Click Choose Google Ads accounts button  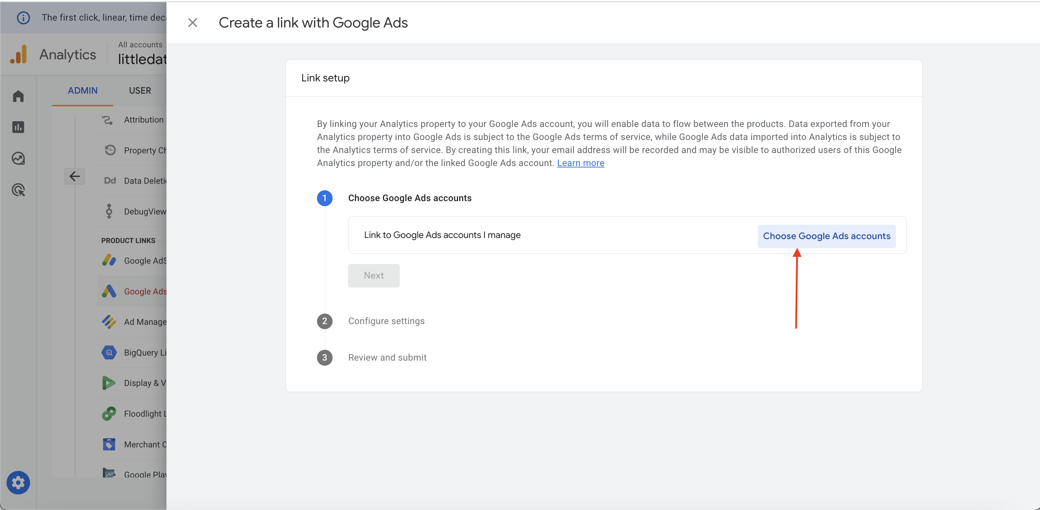pyautogui.click(x=826, y=235)
